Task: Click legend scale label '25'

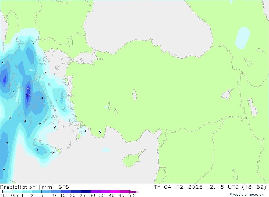Action: 82,195
